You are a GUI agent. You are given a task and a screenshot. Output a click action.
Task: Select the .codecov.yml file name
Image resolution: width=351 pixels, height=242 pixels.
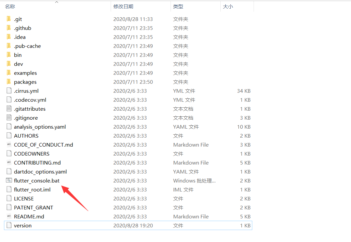[30, 100]
